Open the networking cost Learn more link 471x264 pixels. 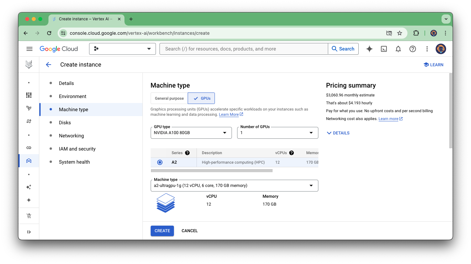(388, 118)
